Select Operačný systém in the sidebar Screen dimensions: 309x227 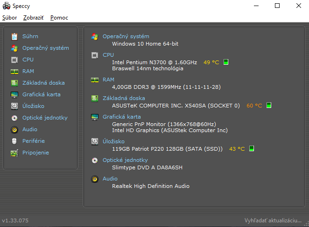45,48
